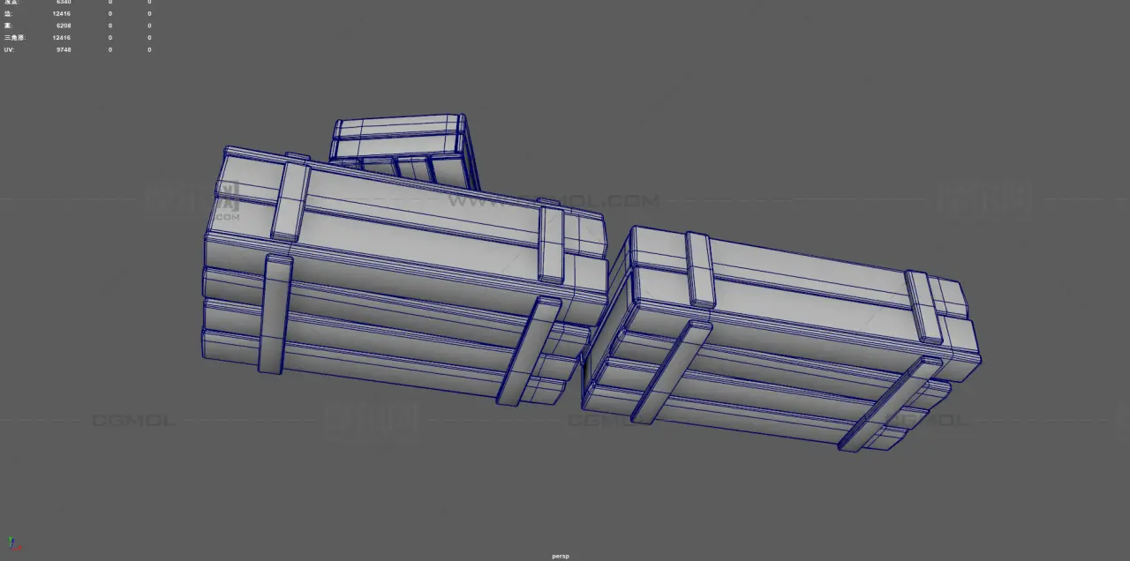Click the "三角形" triangles label in HUD
Screen dimensions: 1130x561
click(x=14, y=38)
